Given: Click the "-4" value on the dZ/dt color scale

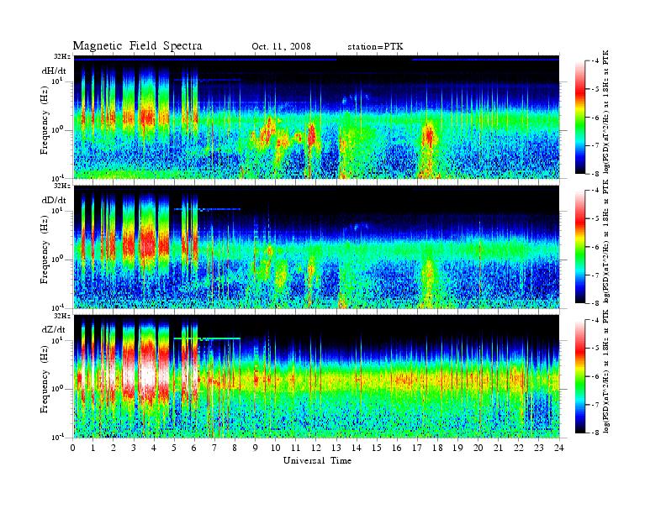Looking at the screenshot, I should (594, 320).
